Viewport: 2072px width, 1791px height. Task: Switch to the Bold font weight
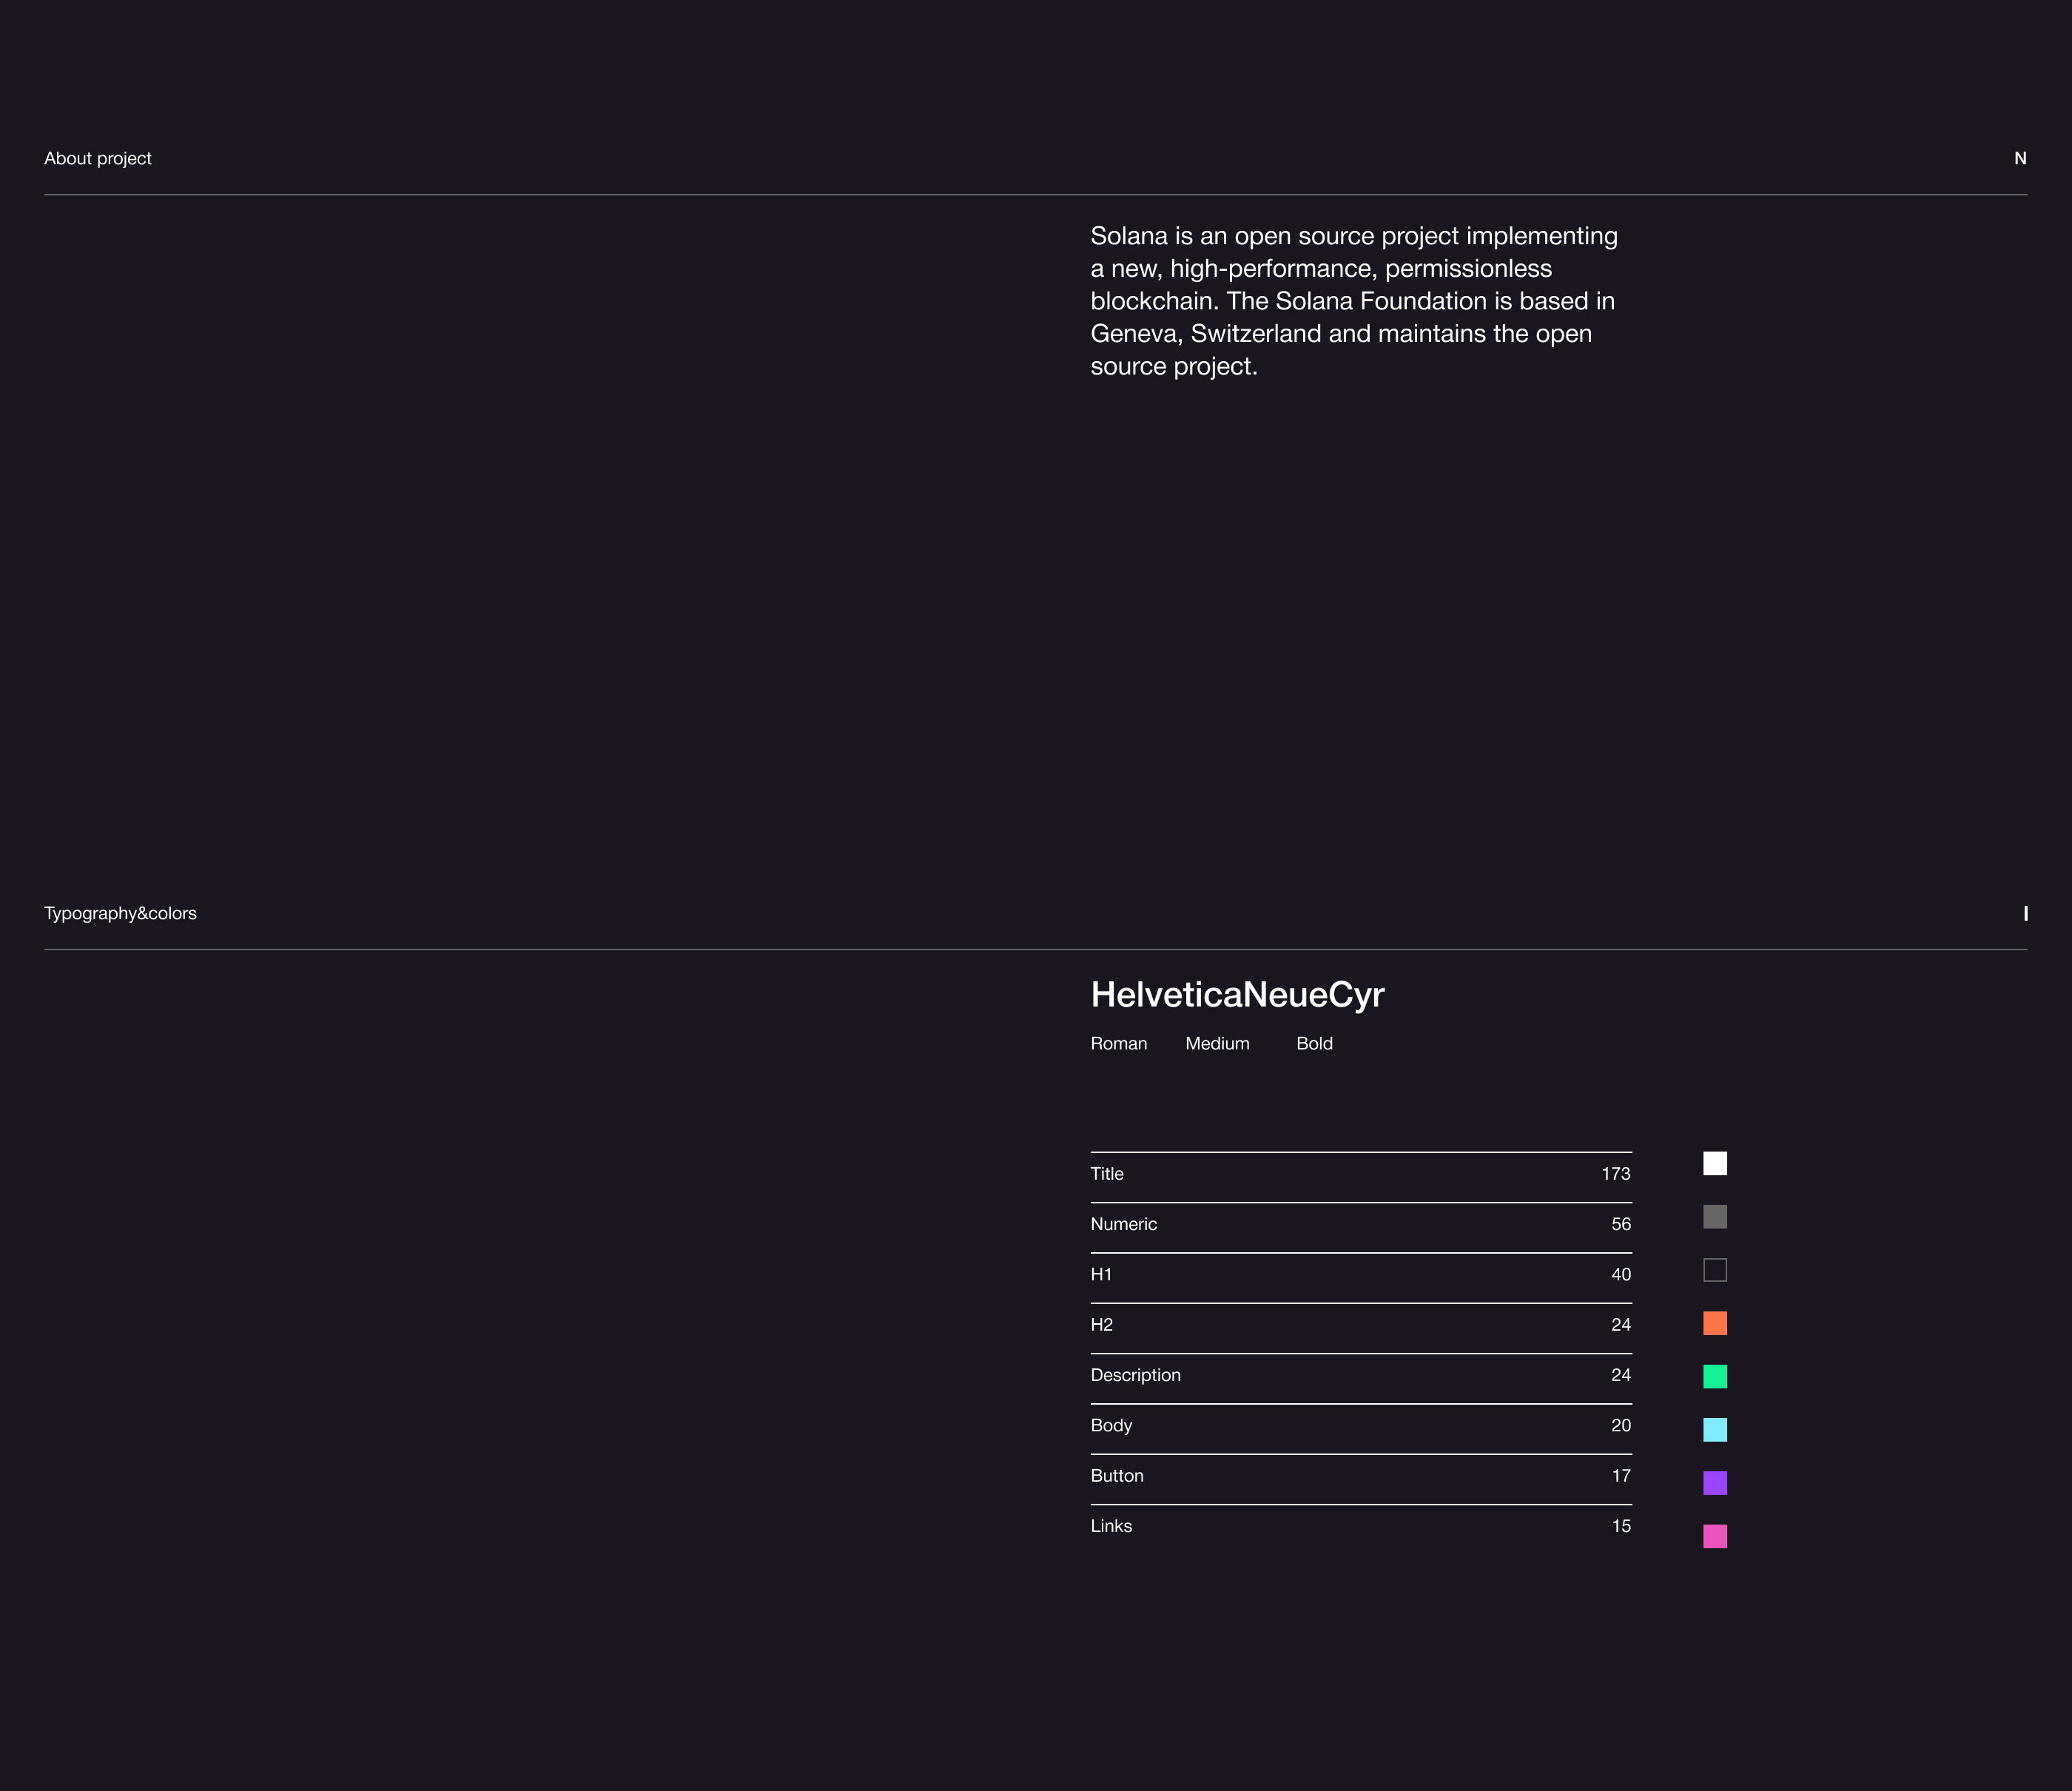tap(1314, 1043)
